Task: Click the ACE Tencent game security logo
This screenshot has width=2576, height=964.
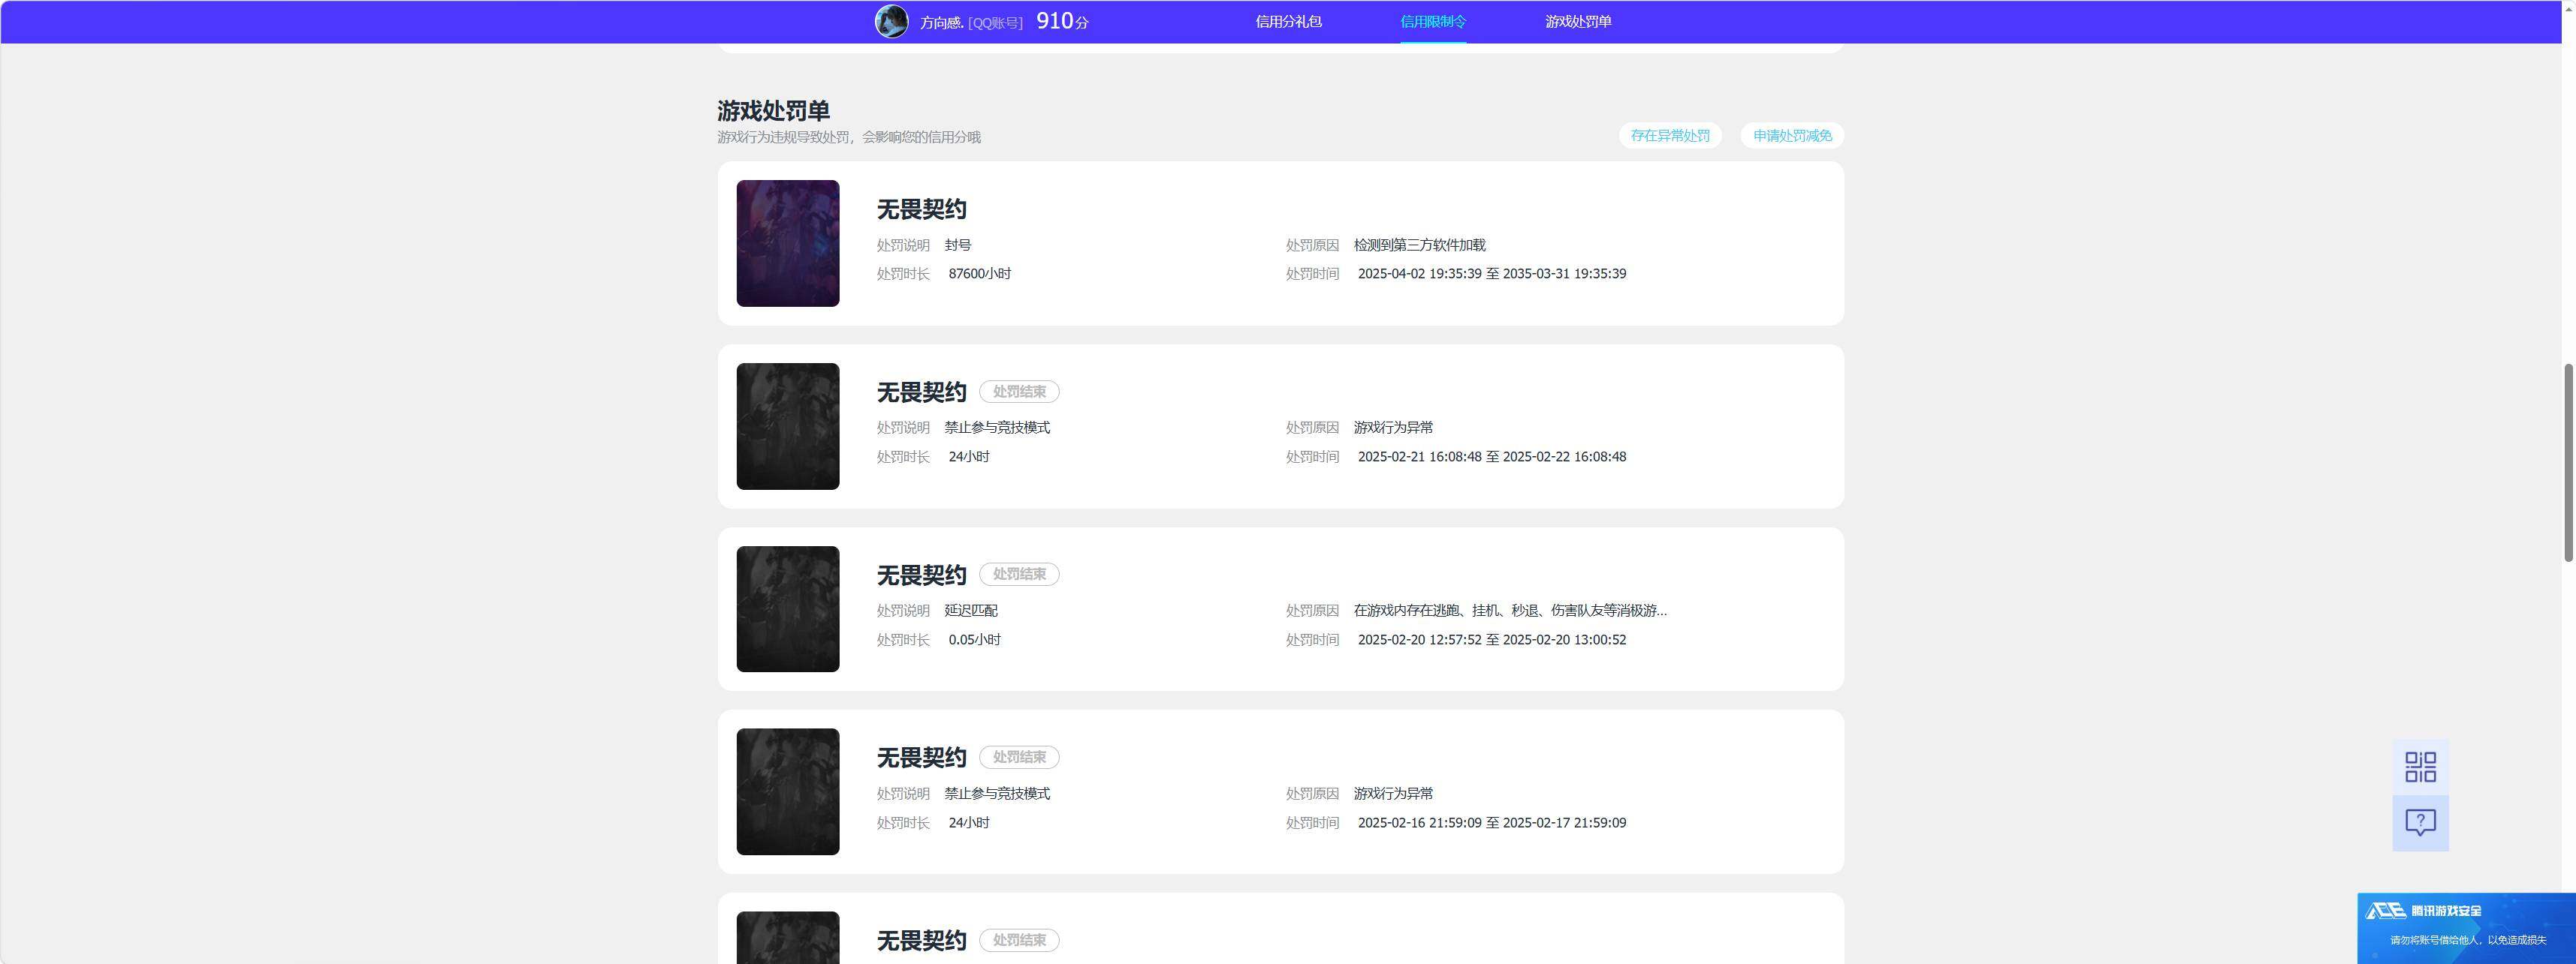Action: pos(2423,910)
